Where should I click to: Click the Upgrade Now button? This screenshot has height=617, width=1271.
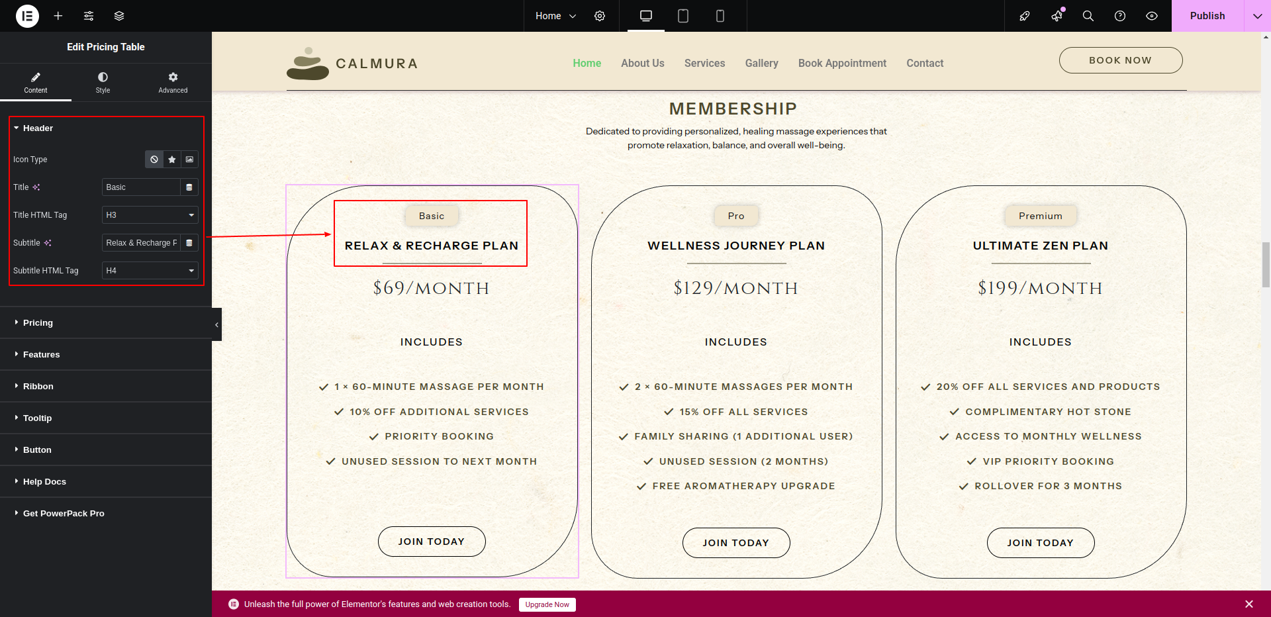[x=547, y=604]
